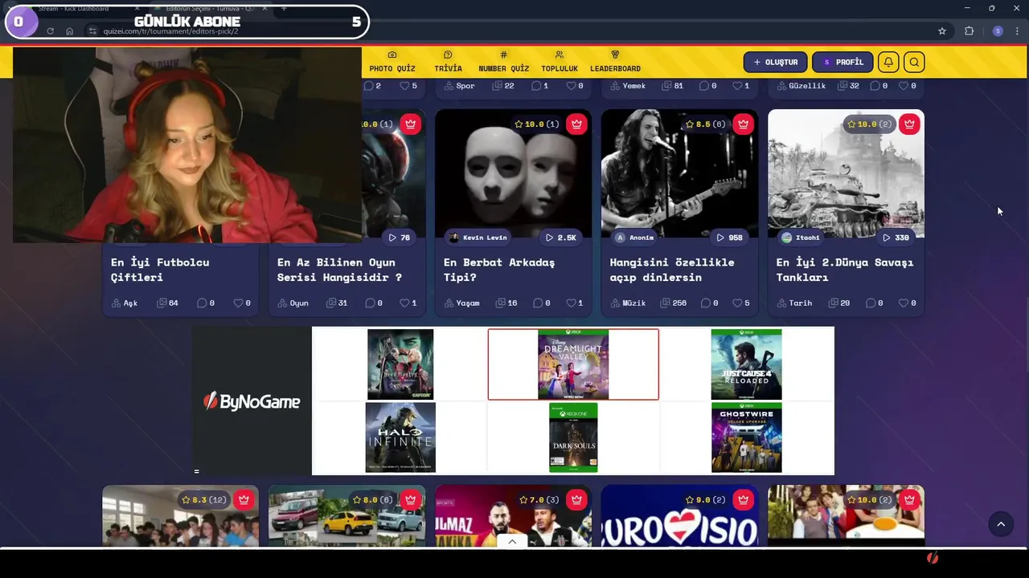Like the En İyi Futbolcu Çiftleri heart
Viewport: 1029px width, 578px height.
(237, 303)
